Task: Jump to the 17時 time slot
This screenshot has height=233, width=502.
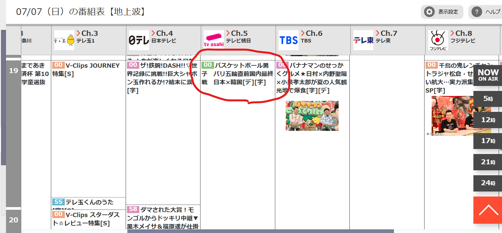Action: pyautogui.click(x=488, y=141)
